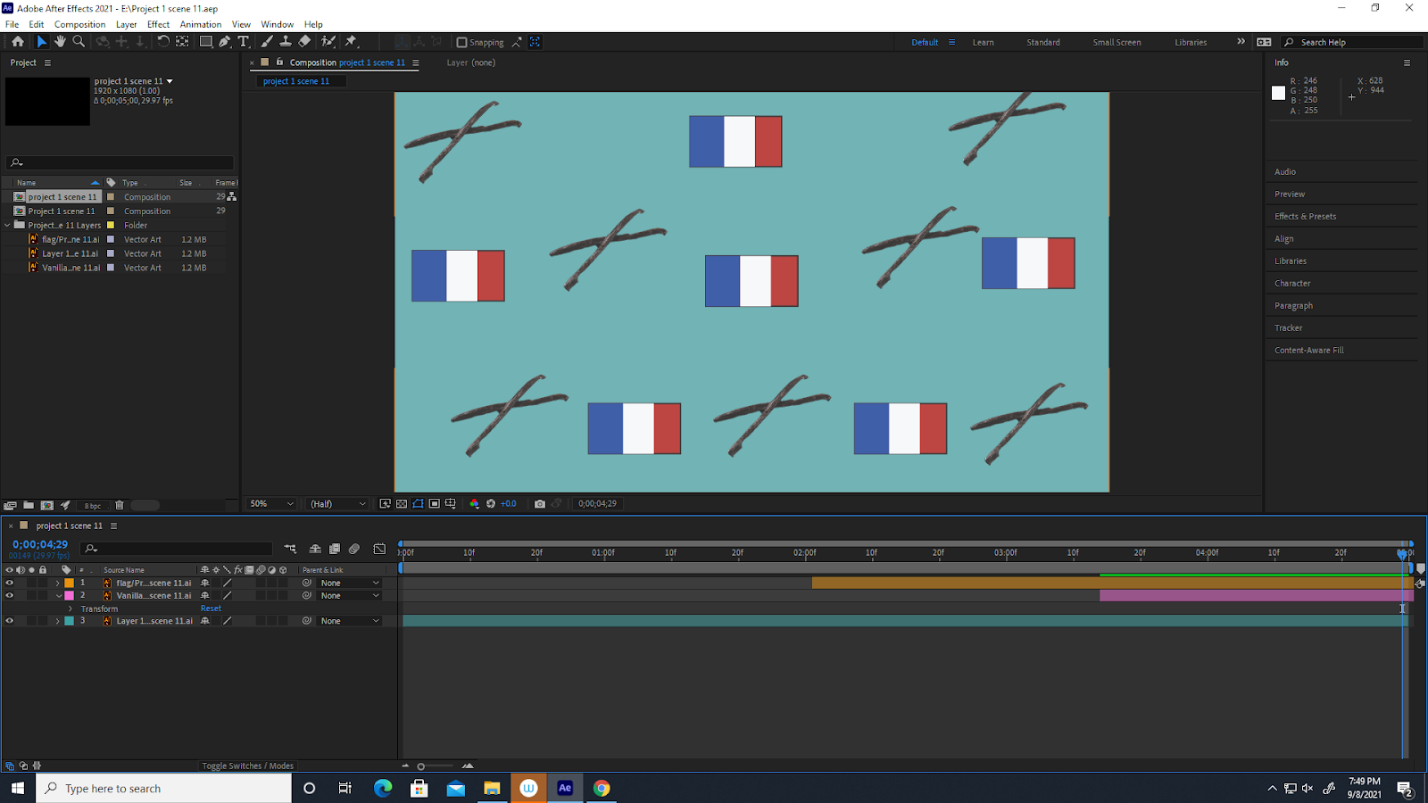This screenshot has height=803, width=1428.
Task: Show more workspaces with the double chevron
Action: 1241,42
